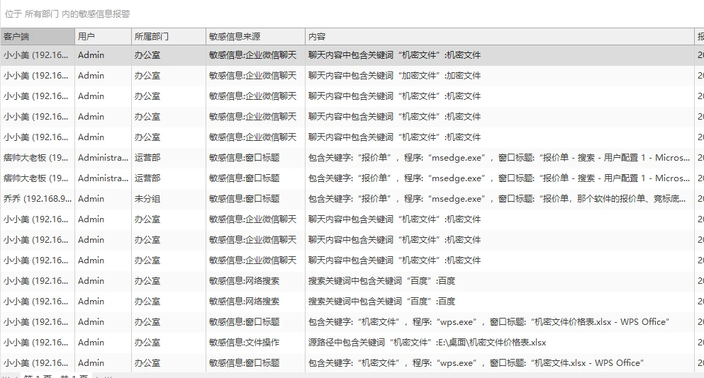Select the 文件操作 source-path alert row

pyautogui.click(x=352, y=343)
